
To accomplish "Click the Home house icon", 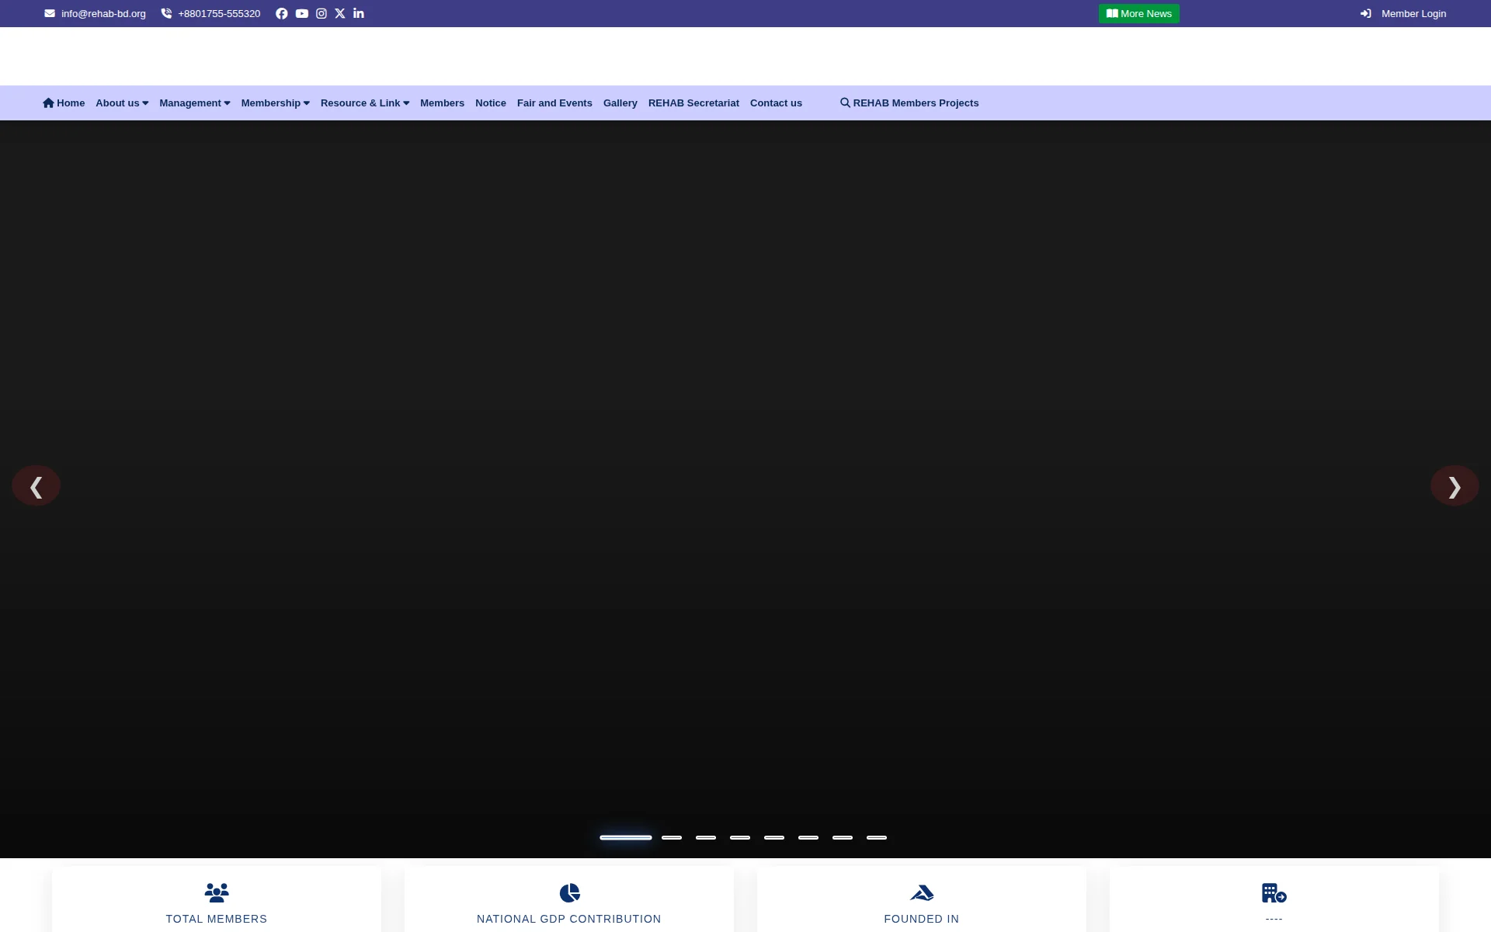I will [48, 103].
